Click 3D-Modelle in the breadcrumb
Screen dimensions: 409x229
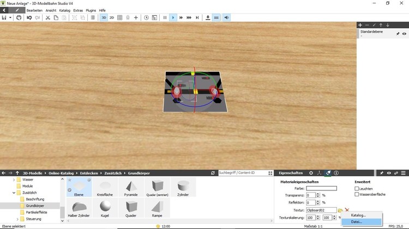[x=32, y=173]
